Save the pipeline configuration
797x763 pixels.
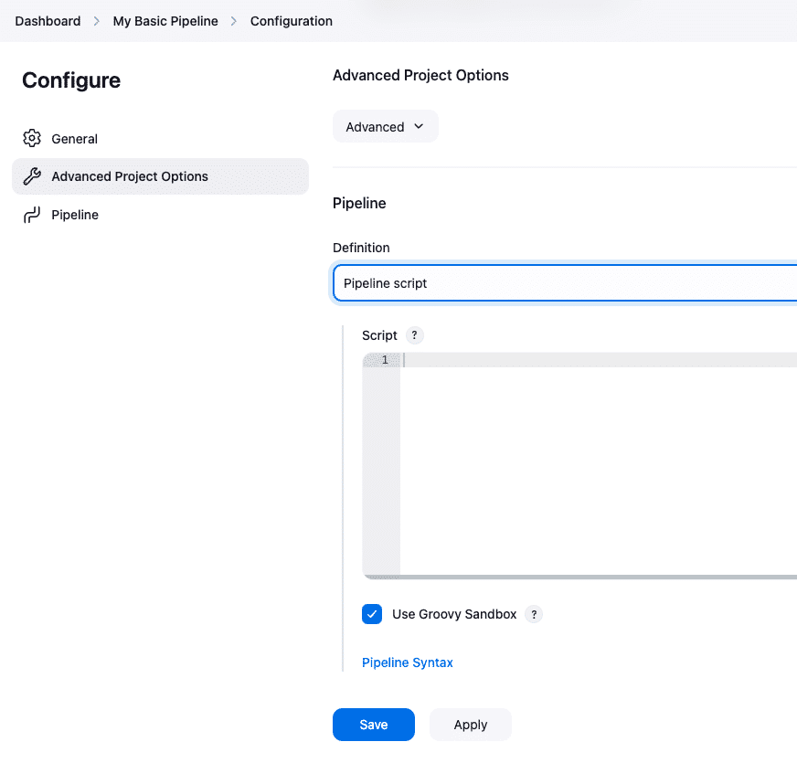[x=374, y=725]
